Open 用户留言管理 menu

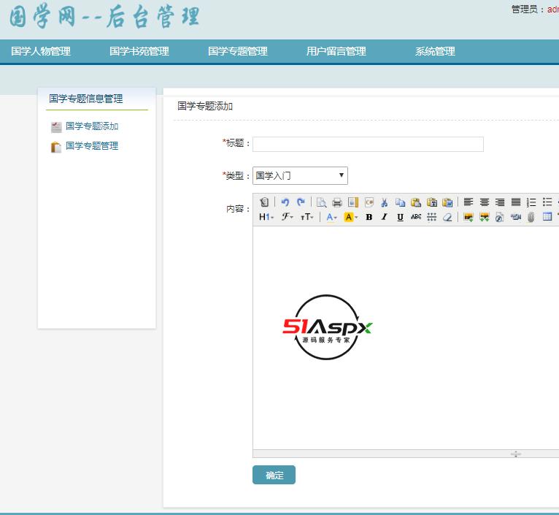point(336,51)
